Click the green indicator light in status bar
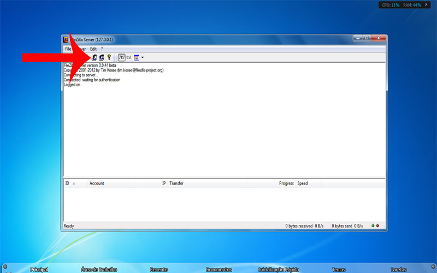This screenshot has height=273, width=437. pyautogui.click(x=373, y=225)
